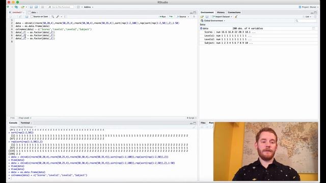Viewport: 326px width, 183px height.
Task: Select the Levels2 variable row
Action: (258, 39)
